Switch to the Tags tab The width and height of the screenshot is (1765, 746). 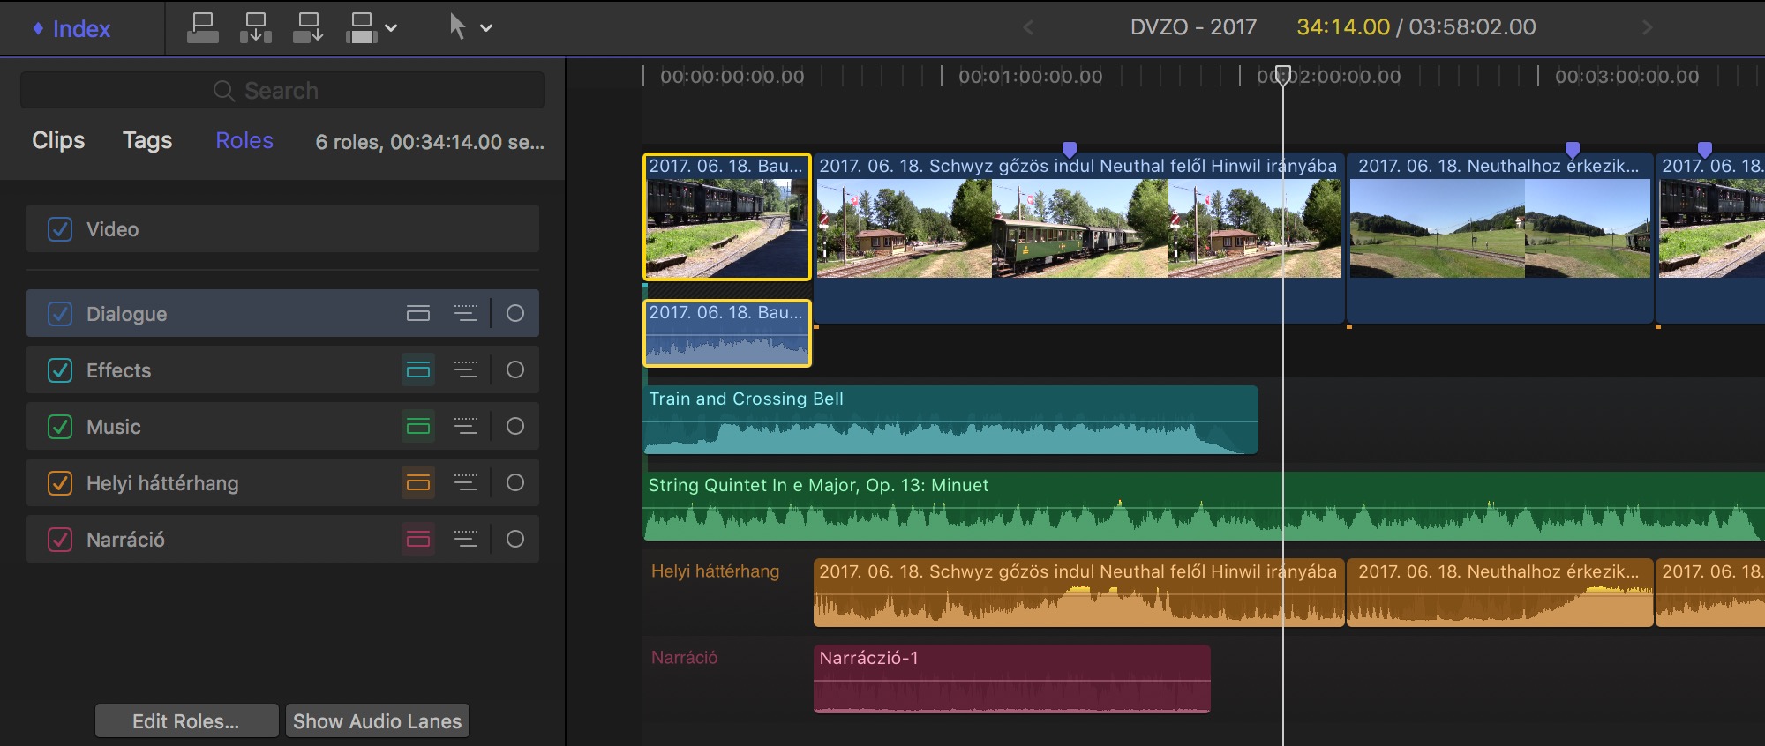coord(147,140)
